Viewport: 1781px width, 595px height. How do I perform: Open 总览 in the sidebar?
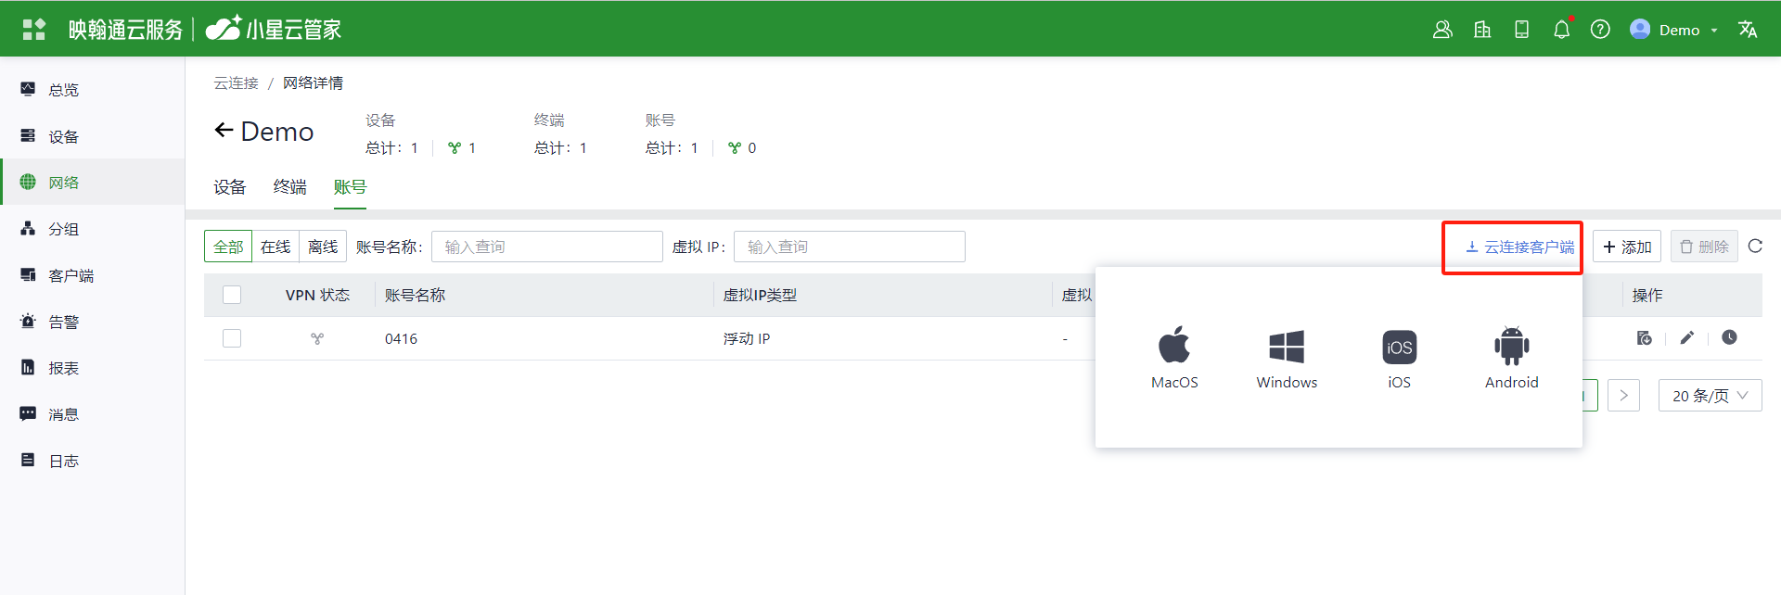point(92,90)
